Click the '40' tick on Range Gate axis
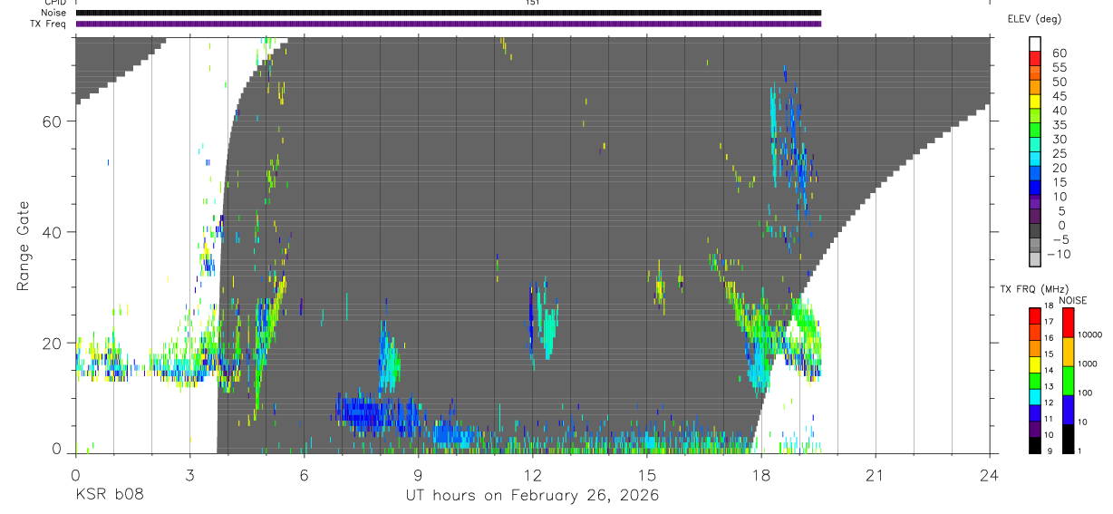 (x=53, y=232)
